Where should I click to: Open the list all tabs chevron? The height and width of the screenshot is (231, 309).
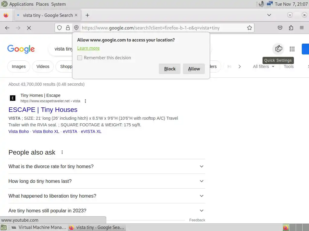click(x=269, y=15)
